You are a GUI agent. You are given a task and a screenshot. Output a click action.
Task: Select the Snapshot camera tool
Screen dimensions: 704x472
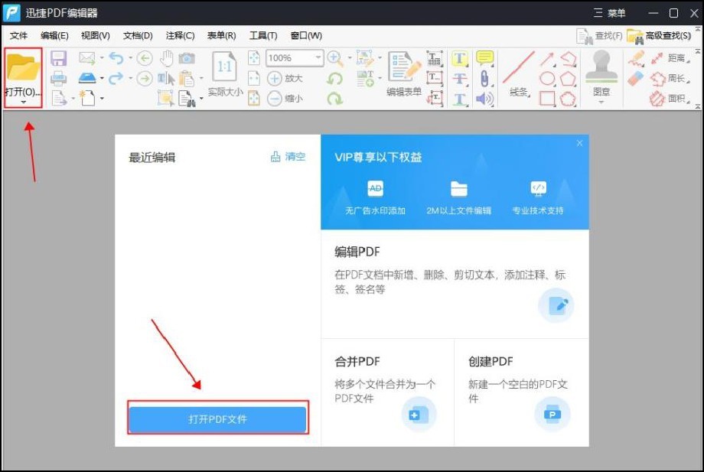tap(186, 59)
